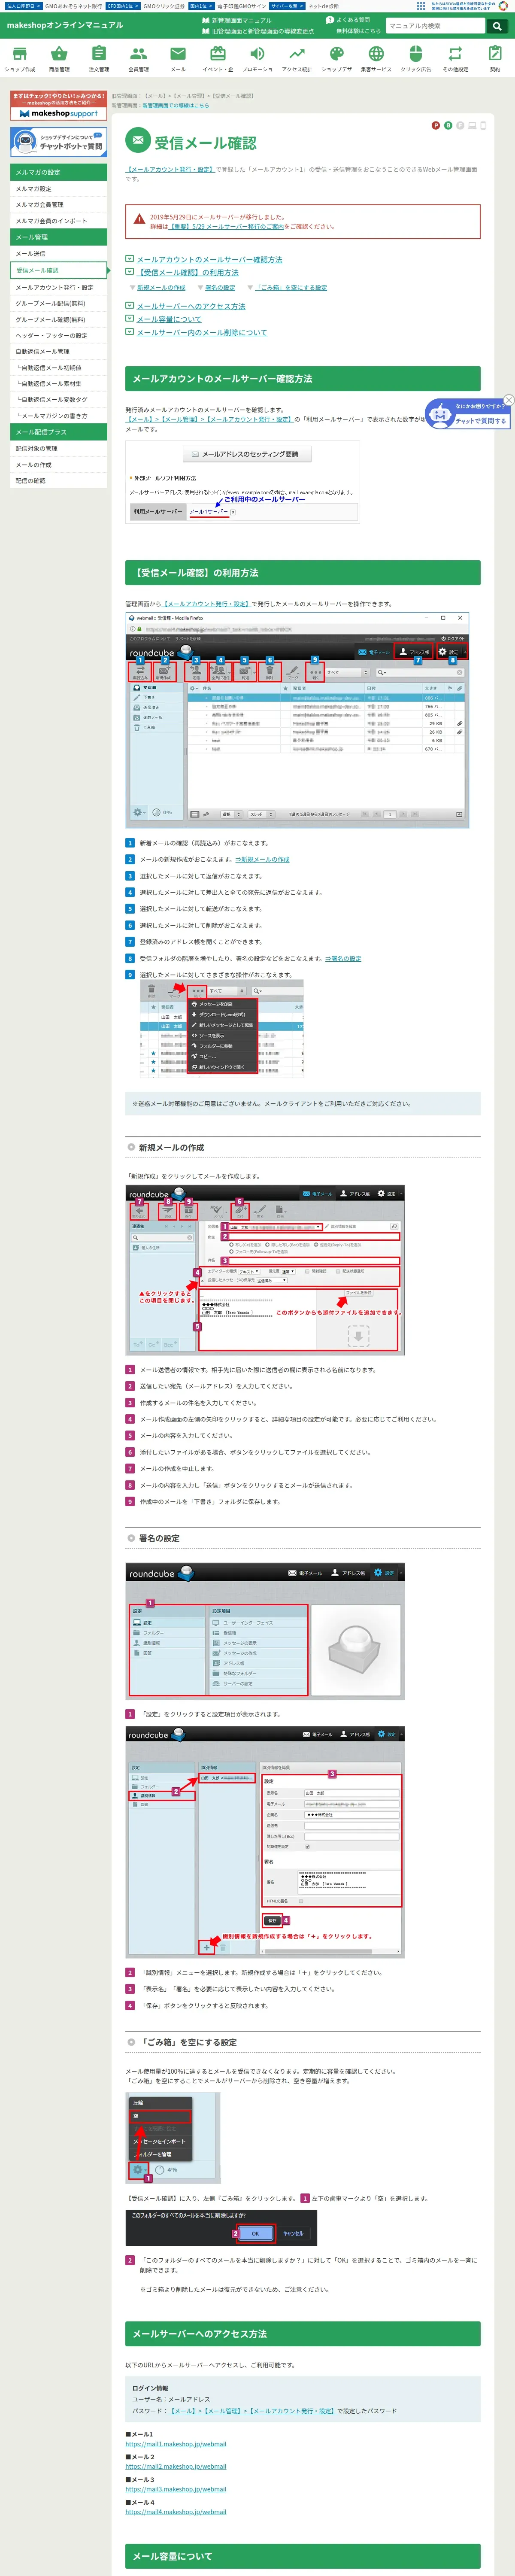Close the floating chat bubble

tap(508, 400)
